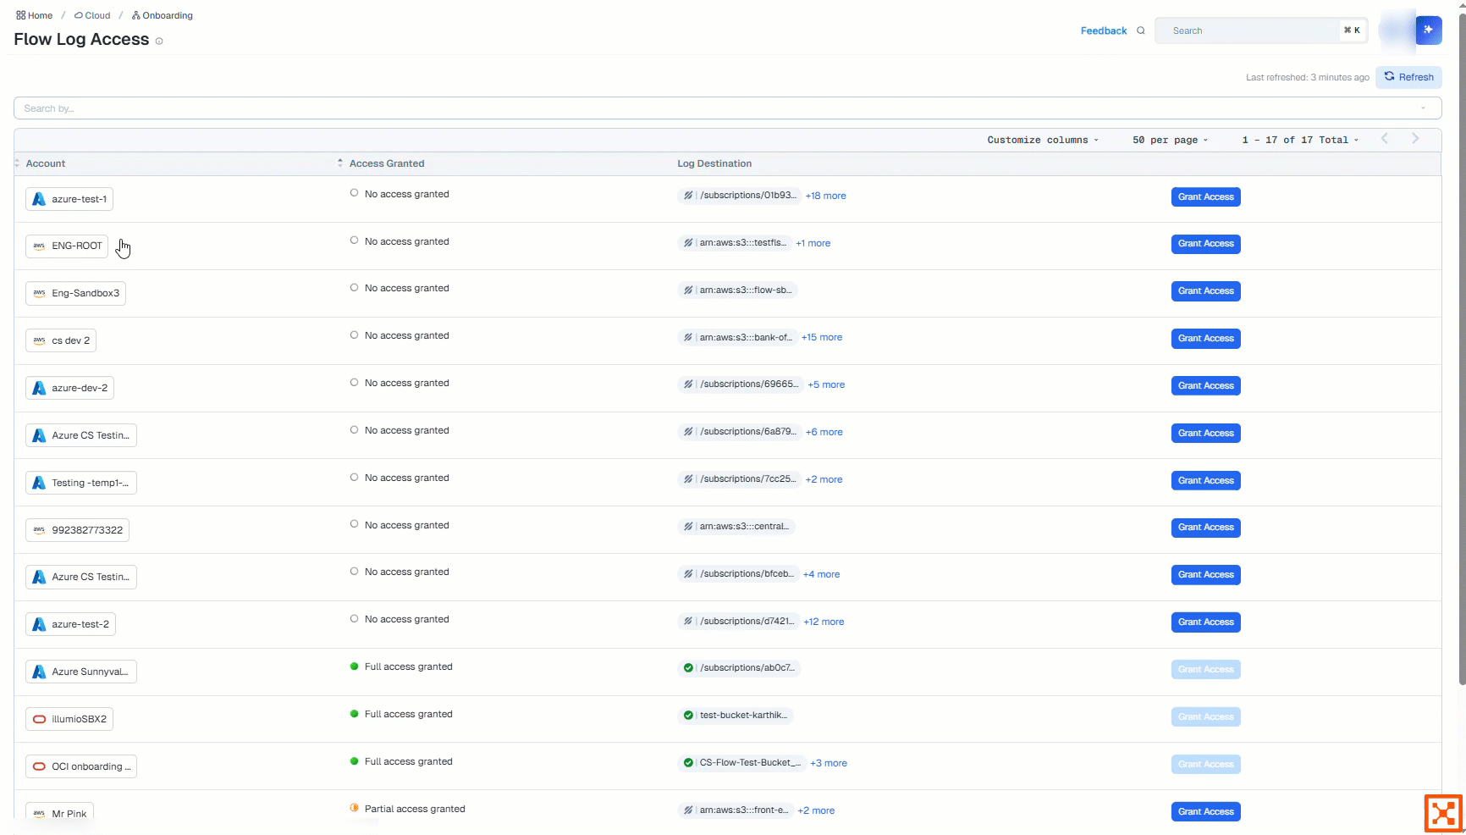Open the Feedback link
Viewport: 1466px width, 835px height.
click(1104, 30)
